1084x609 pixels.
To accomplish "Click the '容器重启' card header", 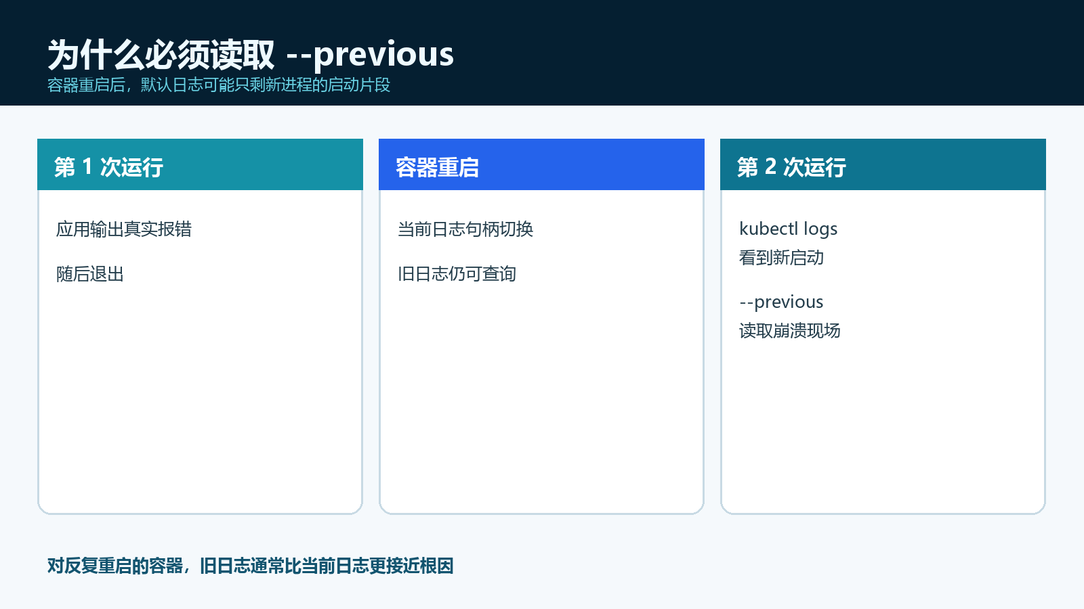I will coord(541,164).
